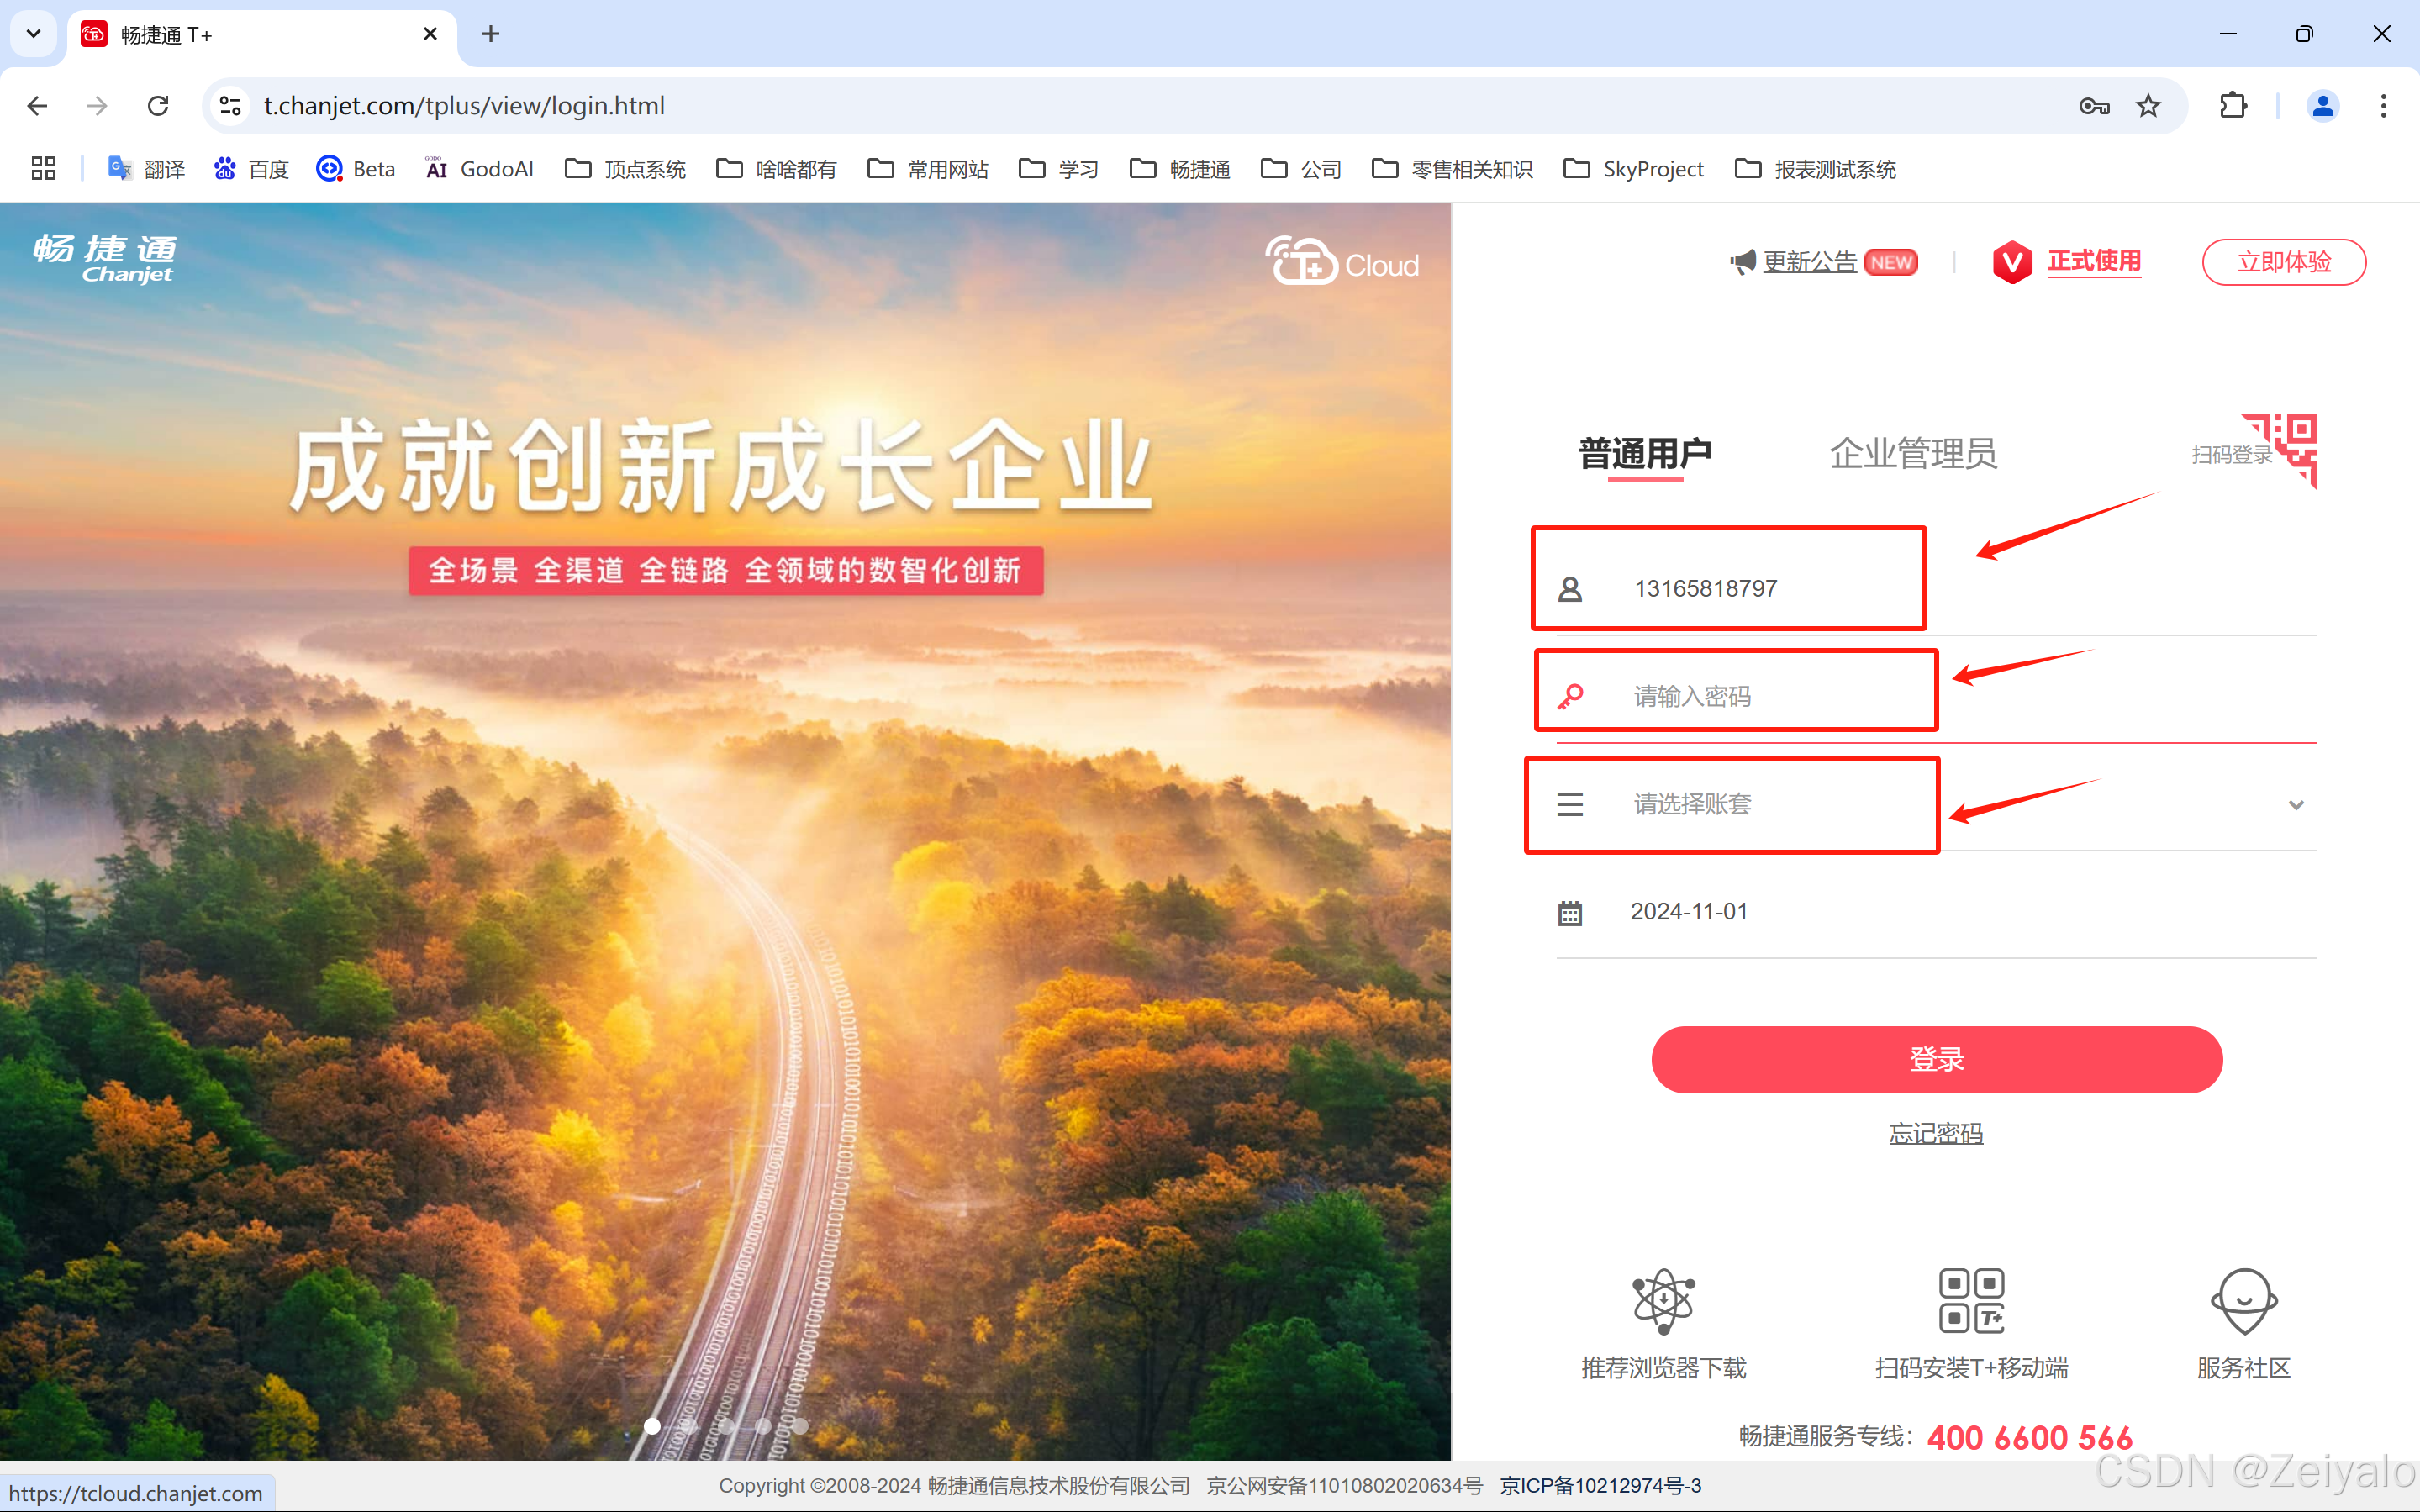
Task: Bookmark page with the star icon
Action: click(x=2148, y=106)
